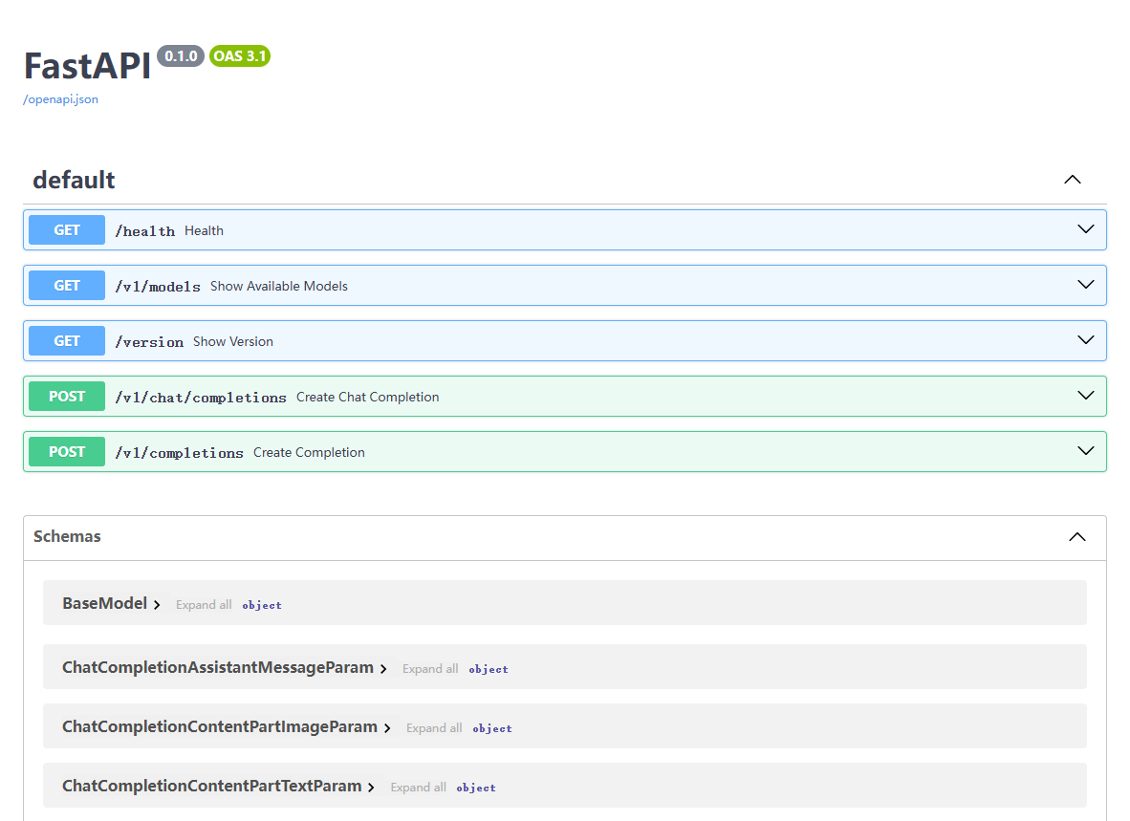Expand the ChatCompletionAssistantMessageParam schema arrow
1130x821 pixels.
(383, 669)
